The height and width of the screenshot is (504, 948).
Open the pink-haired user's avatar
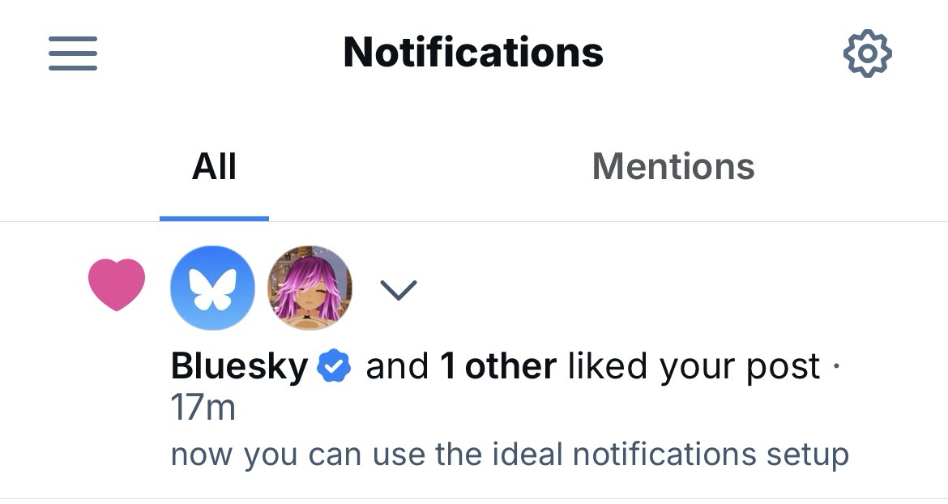tap(310, 288)
